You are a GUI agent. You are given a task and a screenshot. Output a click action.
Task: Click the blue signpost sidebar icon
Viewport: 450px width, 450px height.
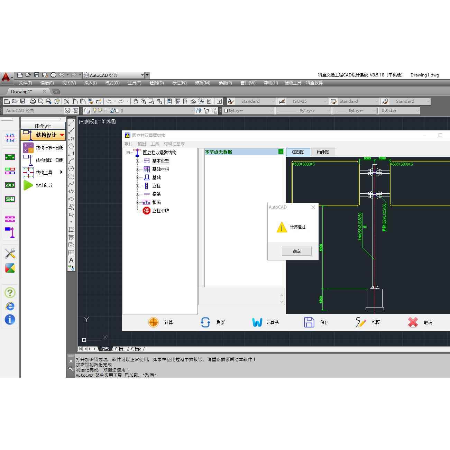pyautogui.click(x=10, y=232)
